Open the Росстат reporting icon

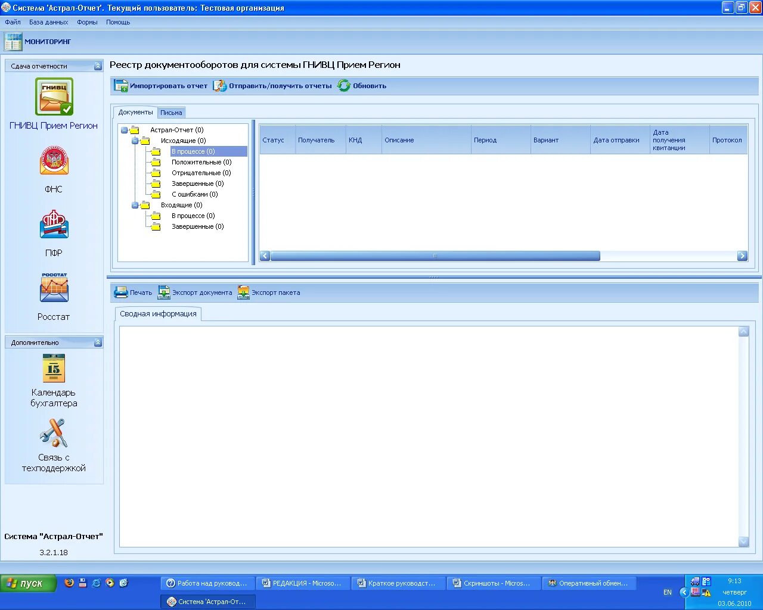54,288
